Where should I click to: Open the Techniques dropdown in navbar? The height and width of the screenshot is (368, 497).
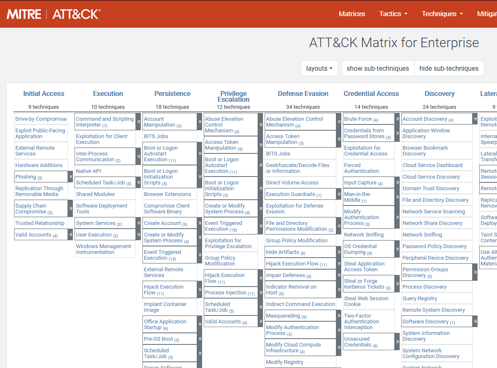[x=442, y=14]
